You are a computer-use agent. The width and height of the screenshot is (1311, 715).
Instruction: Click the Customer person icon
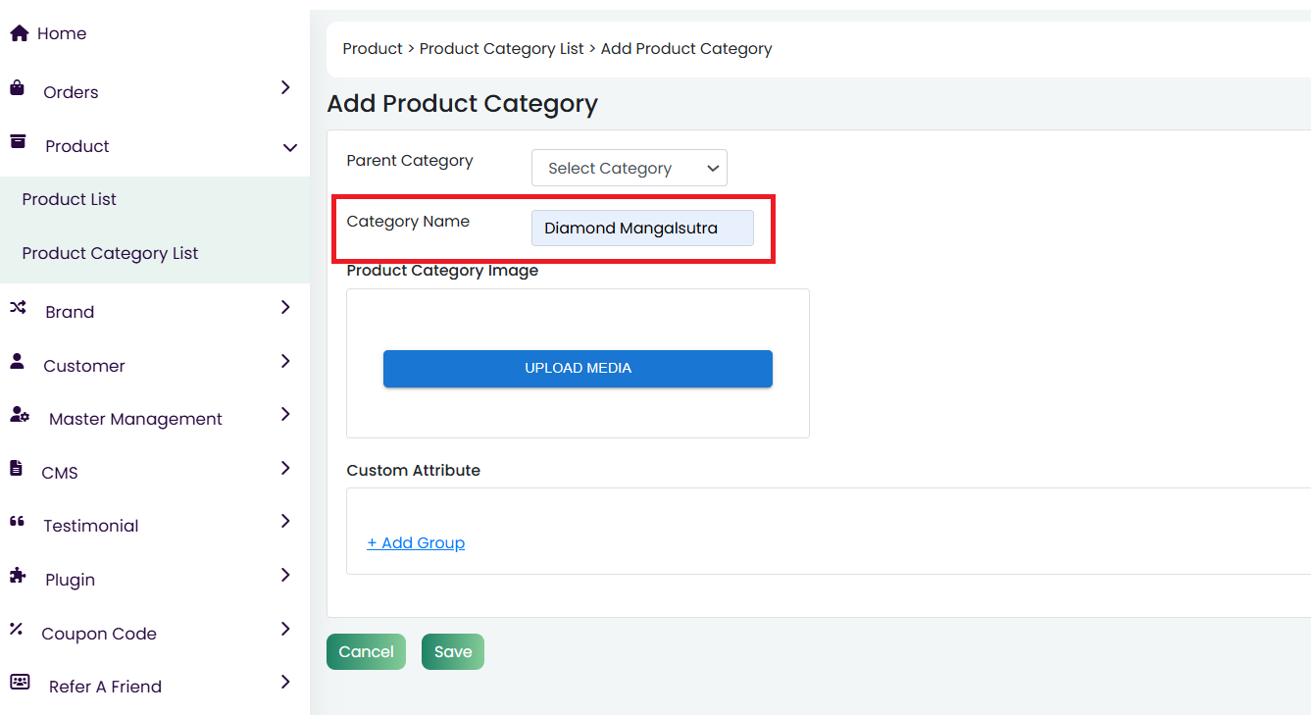point(17,362)
